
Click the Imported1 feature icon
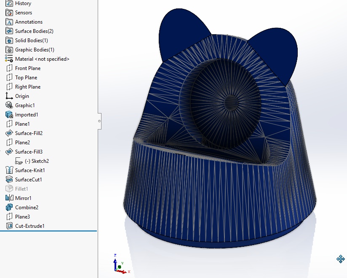[x=9, y=115]
